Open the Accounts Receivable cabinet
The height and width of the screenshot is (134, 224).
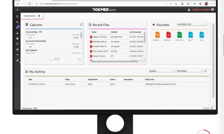click(x=36, y=41)
